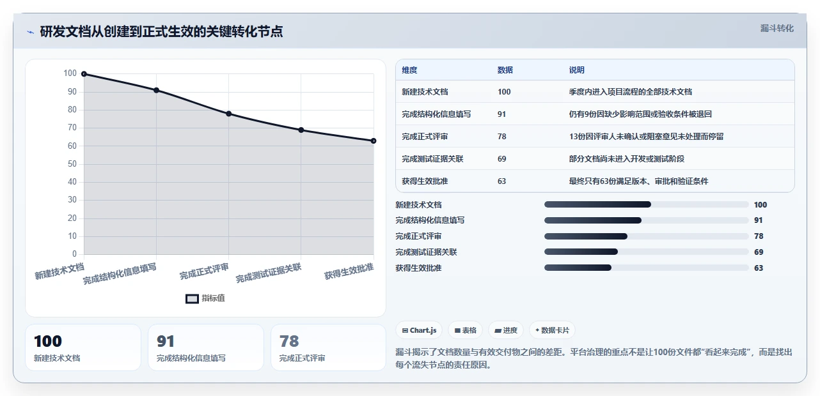The height and width of the screenshot is (396, 820).
Task: Click the card title 研发文档从创建到正式生效的关键转化节点
Action: tap(161, 31)
